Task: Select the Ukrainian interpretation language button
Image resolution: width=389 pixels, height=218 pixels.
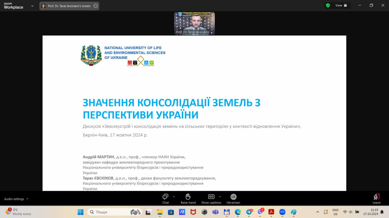Action: pyautogui.click(x=233, y=199)
